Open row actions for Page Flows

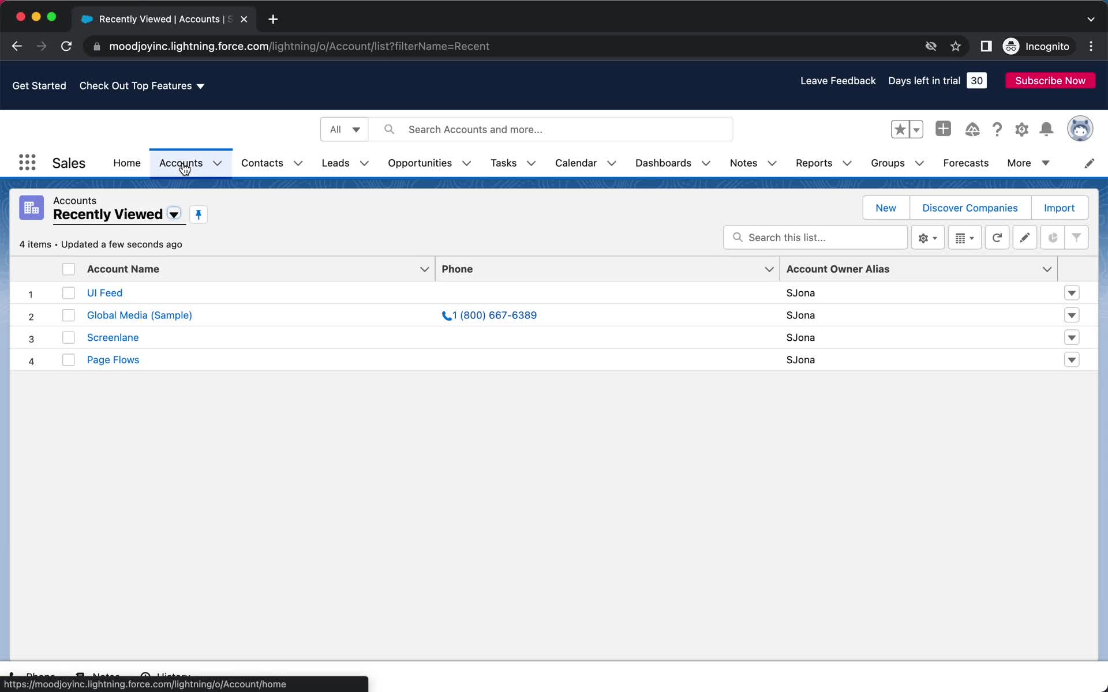pos(1072,360)
